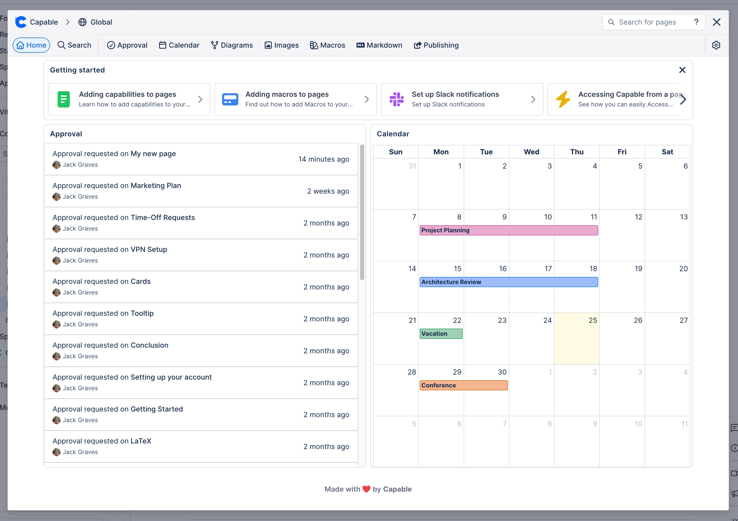738x521 pixels.
Task: Click the Slack icon on notifications card
Action: point(396,99)
